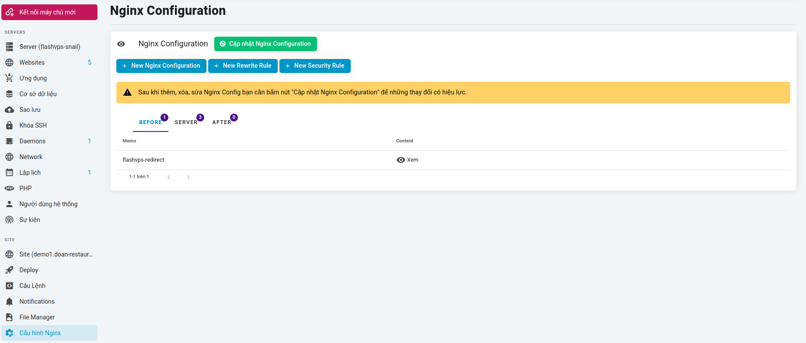Select the Sao lưu cloud upload icon

[x=9, y=110]
